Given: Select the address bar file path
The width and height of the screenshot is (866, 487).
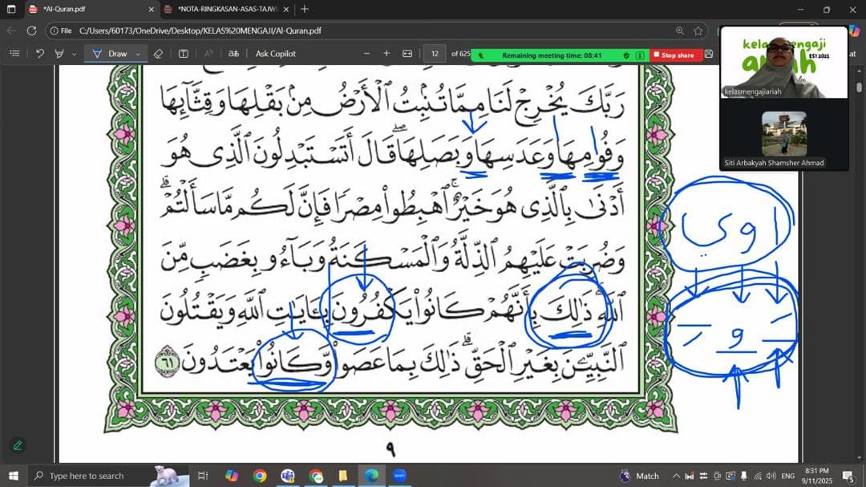Looking at the screenshot, I should click(x=200, y=31).
